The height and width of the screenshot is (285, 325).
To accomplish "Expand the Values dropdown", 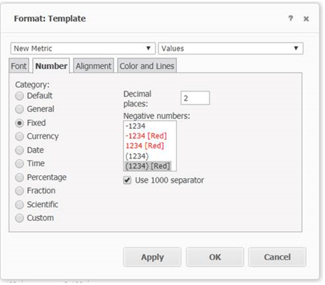I will tap(231, 49).
